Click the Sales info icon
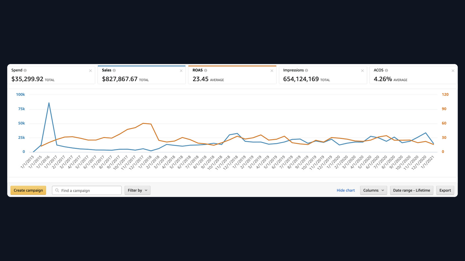465x261 pixels. pos(114,70)
